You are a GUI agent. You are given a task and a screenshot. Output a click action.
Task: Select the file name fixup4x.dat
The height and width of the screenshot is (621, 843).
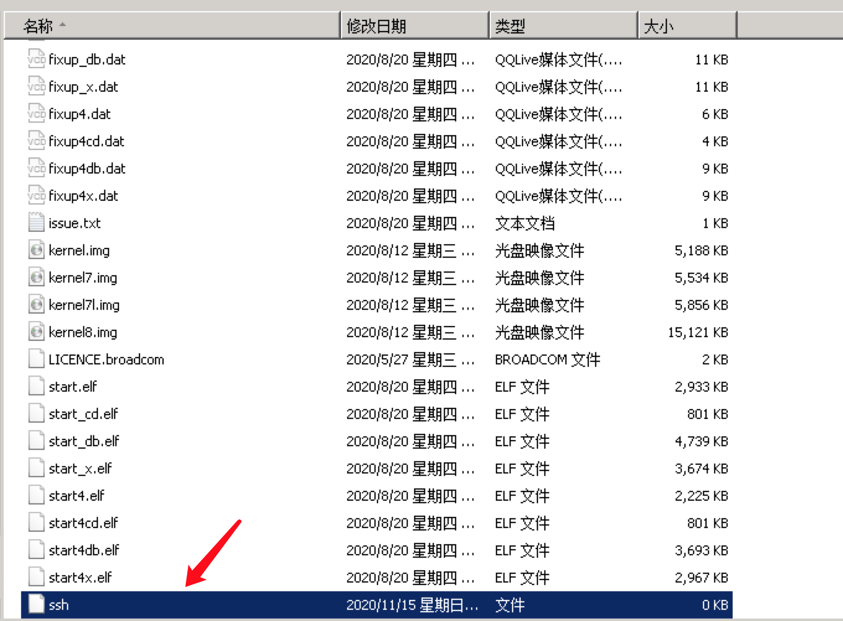coord(83,196)
